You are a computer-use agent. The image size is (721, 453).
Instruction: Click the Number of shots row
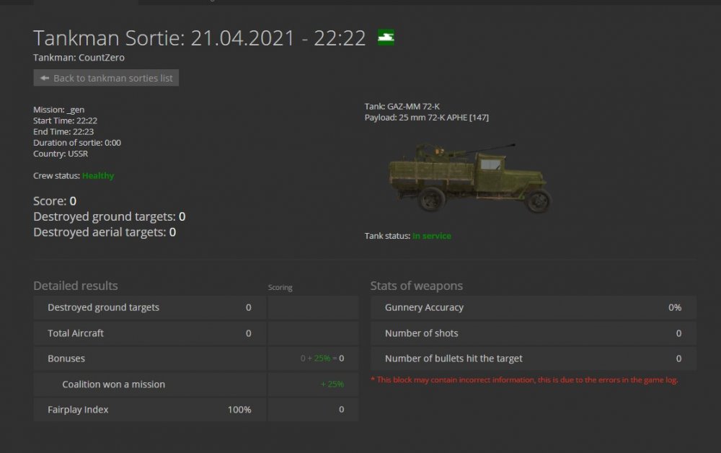[534, 333]
